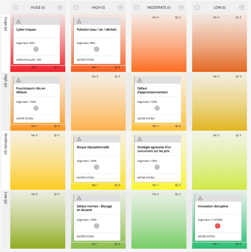Image resolution: width=251 pixels, height=252 pixels.
Task: Click the grey status dot on Pollution card
Action: click(x=96, y=49)
